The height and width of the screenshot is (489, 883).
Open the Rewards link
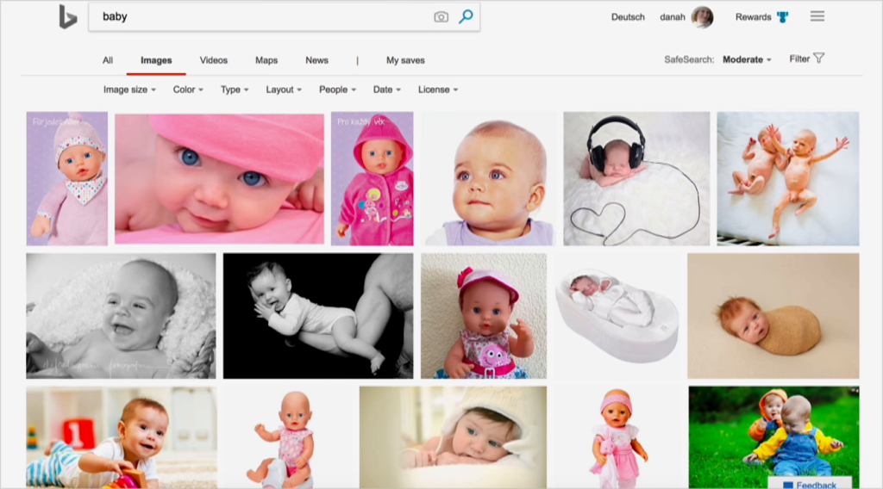753,17
